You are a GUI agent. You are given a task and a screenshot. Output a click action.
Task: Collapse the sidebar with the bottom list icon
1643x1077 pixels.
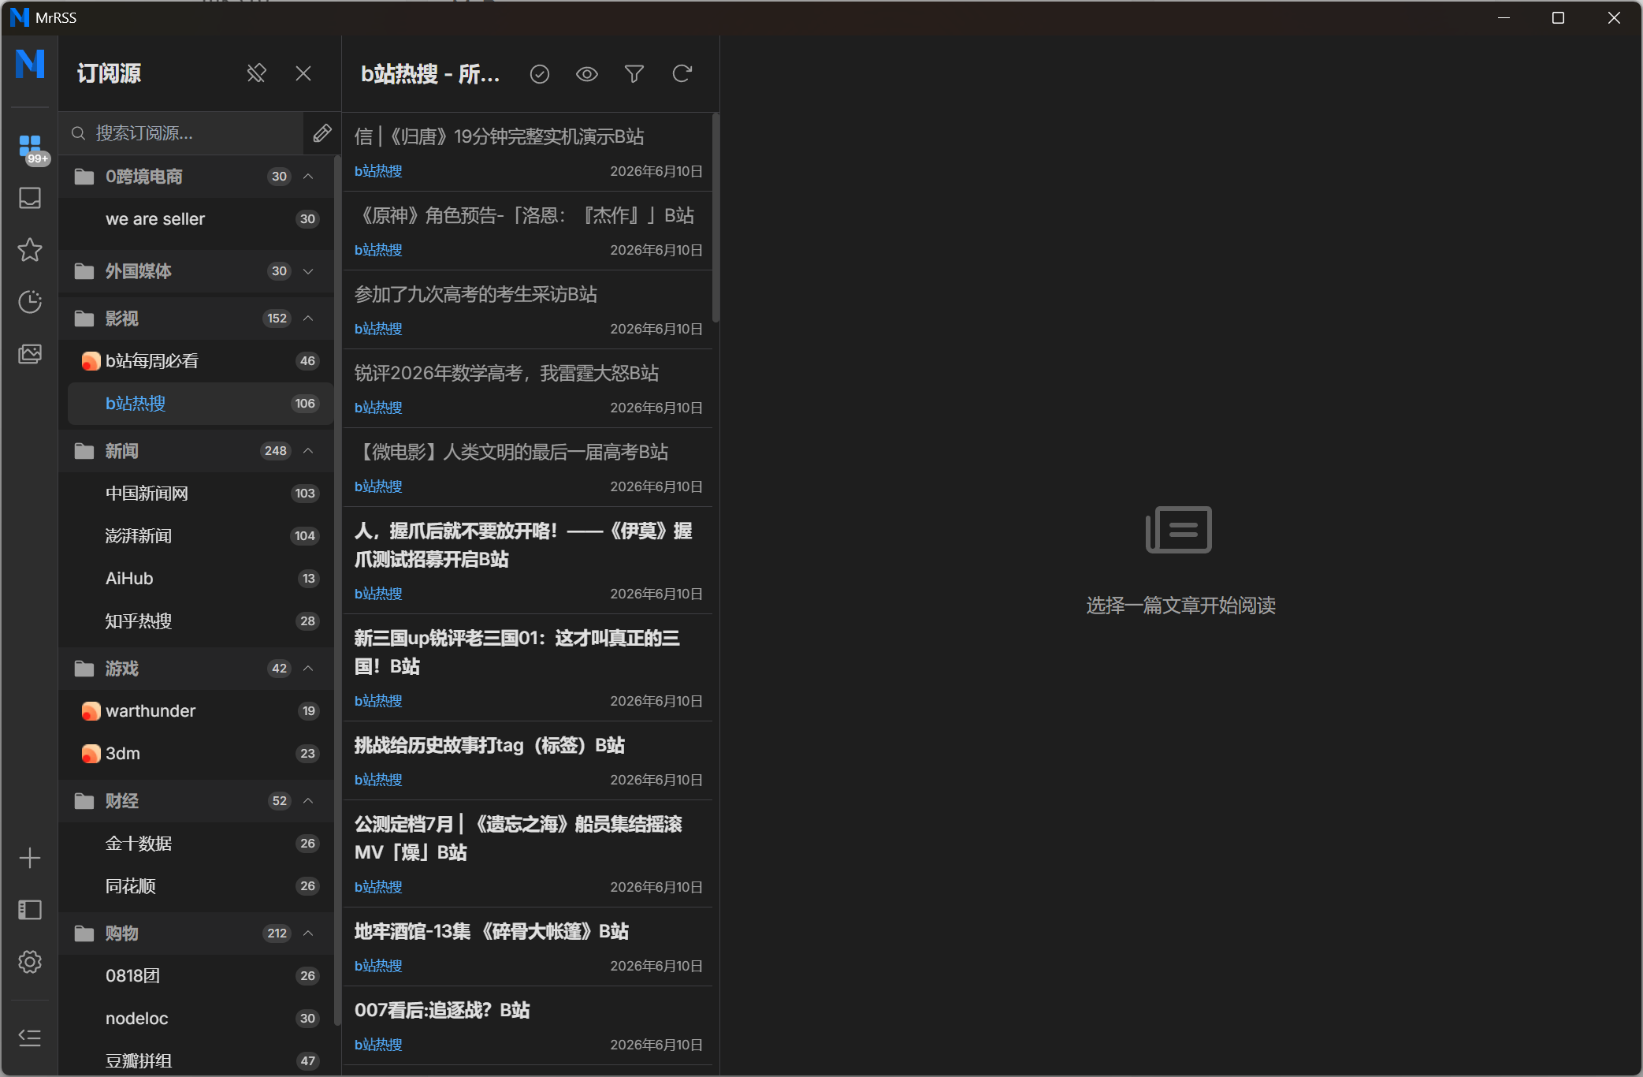pyautogui.click(x=30, y=1038)
